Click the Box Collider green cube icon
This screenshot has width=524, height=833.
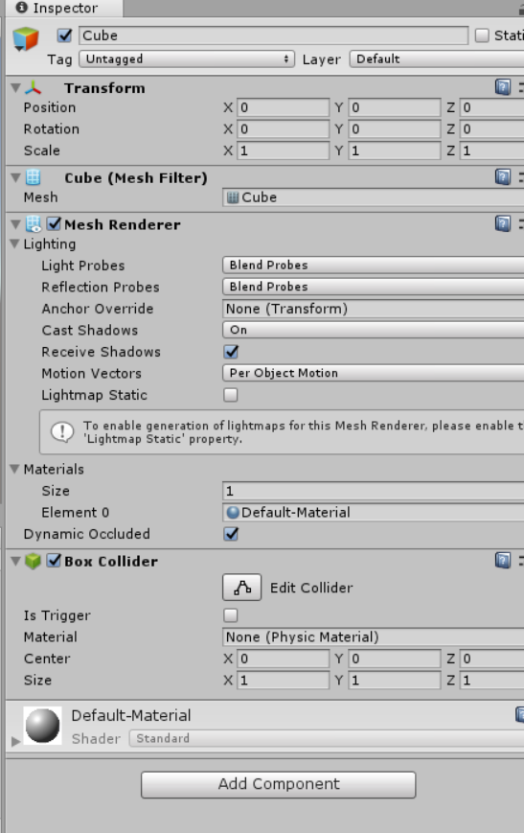click(33, 561)
